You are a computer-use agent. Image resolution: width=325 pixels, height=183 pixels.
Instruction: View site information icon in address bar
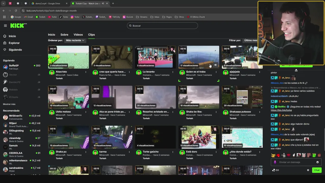tap(23, 11)
